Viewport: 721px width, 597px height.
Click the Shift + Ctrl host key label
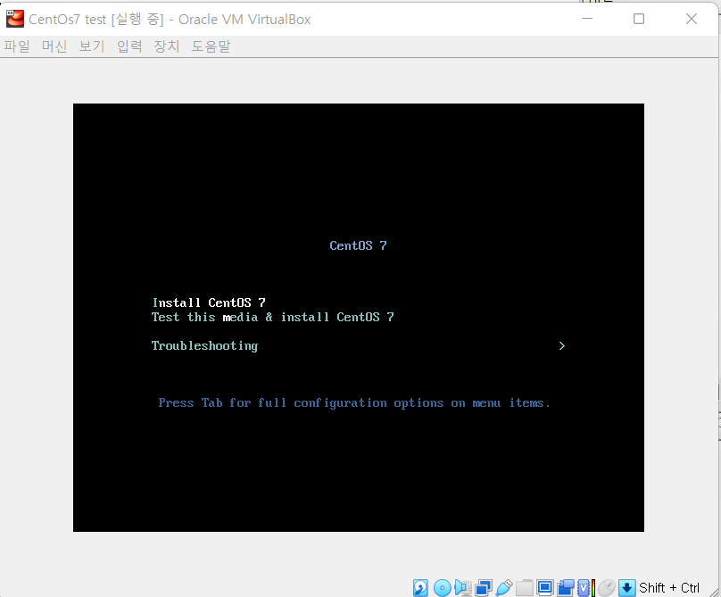click(669, 588)
